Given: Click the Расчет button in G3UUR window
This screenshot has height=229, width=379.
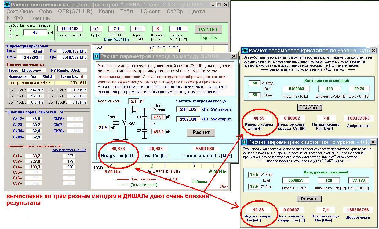Looking at the screenshot, I should point(201,132).
